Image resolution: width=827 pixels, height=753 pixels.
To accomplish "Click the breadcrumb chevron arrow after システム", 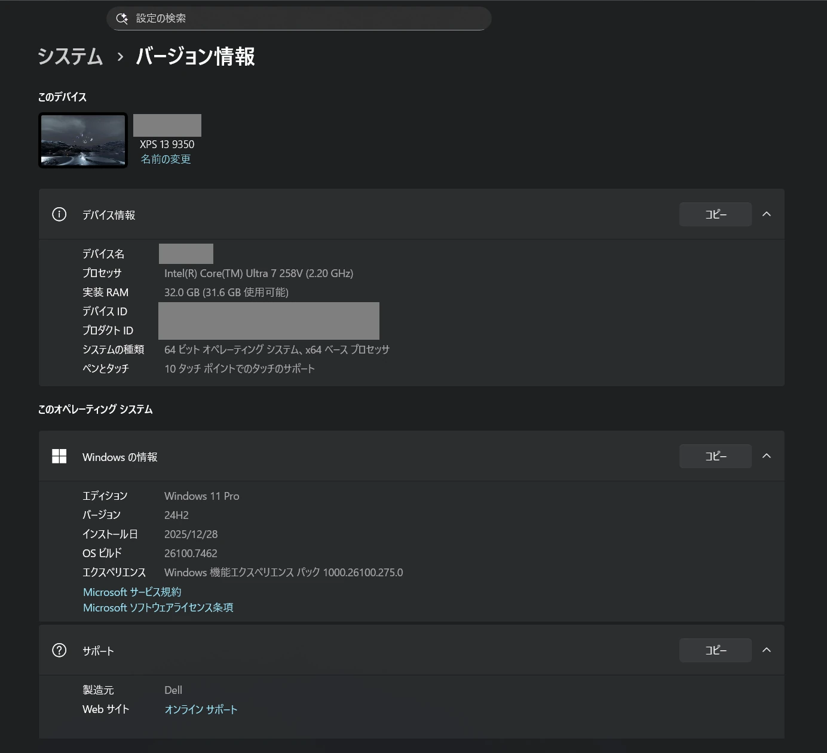I will click(x=120, y=57).
